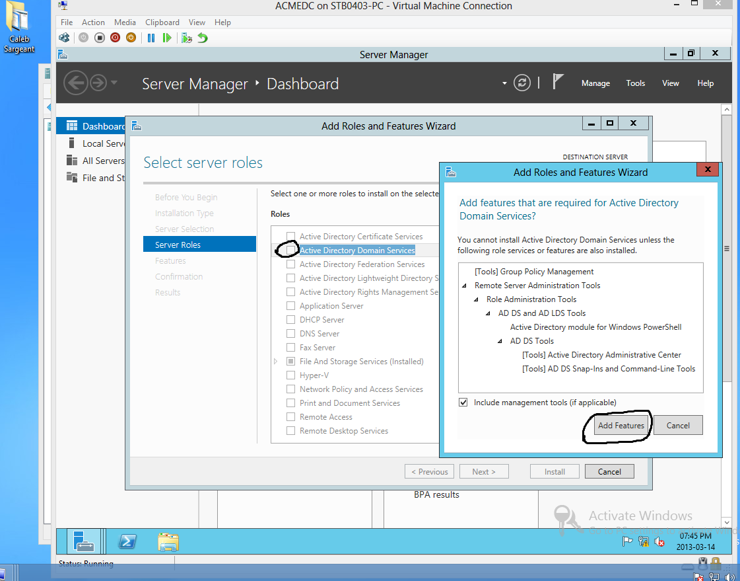Image resolution: width=740 pixels, height=581 pixels.
Task: Check Active Directory Certificate Services
Action: [x=290, y=236]
